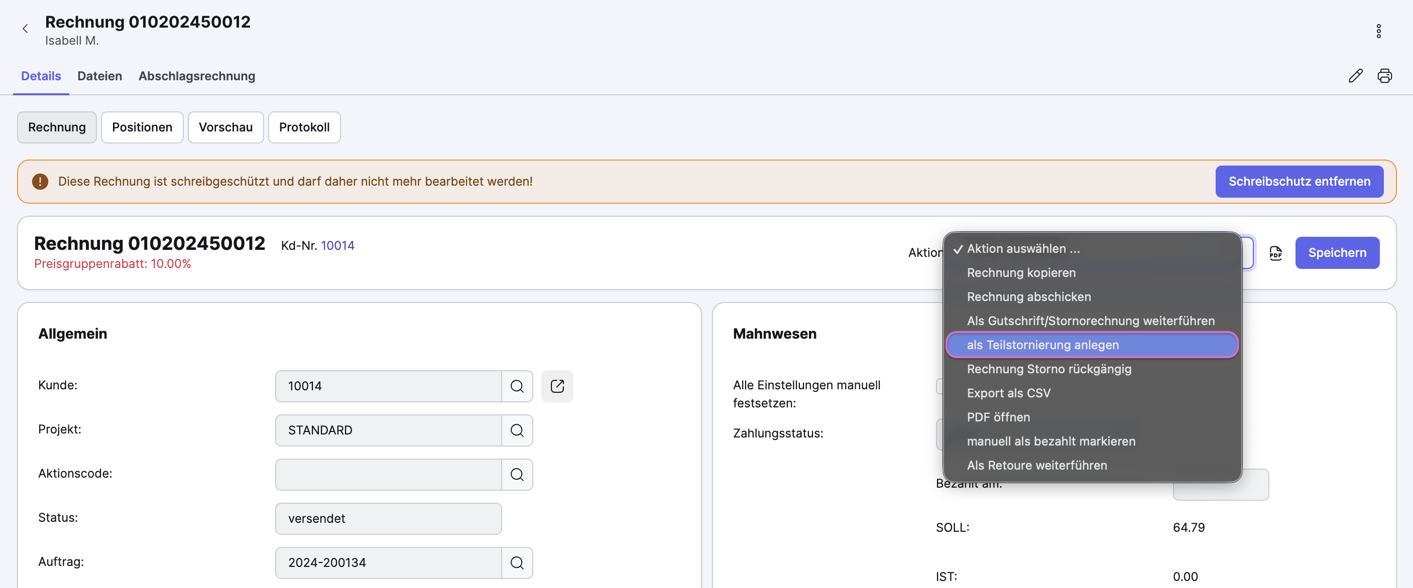Click the Kunde input field with 10014
Screen dimensions: 1413x588
[x=388, y=386]
